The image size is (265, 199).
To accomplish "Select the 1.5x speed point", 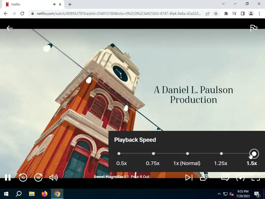I will click(254, 154).
